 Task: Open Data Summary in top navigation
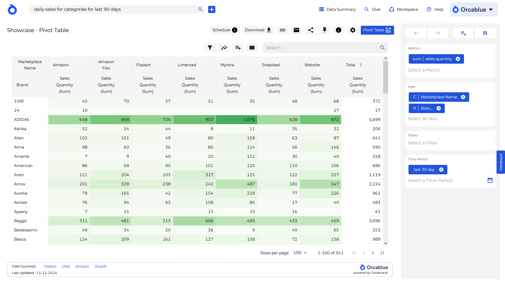pyautogui.click(x=337, y=9)
